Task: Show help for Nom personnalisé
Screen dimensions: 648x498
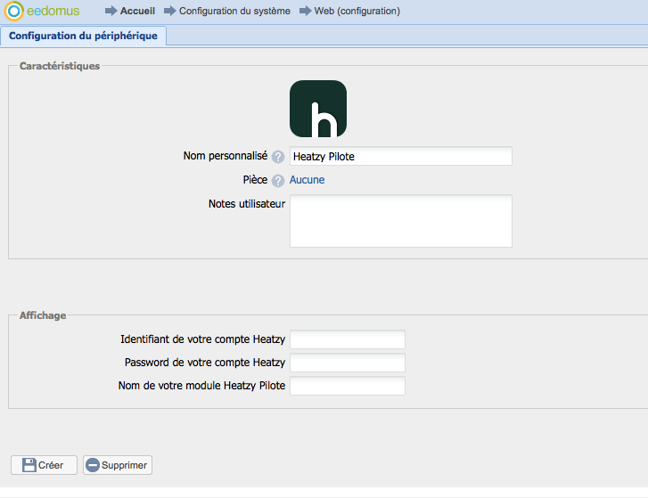Action: 278,157
